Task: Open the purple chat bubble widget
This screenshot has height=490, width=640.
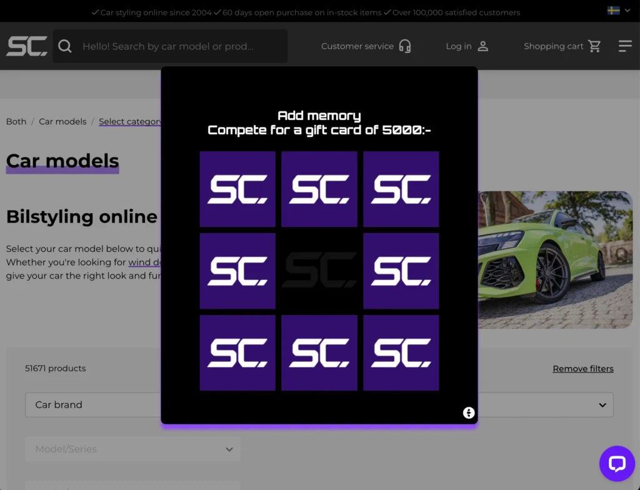Action: [617, 463]
